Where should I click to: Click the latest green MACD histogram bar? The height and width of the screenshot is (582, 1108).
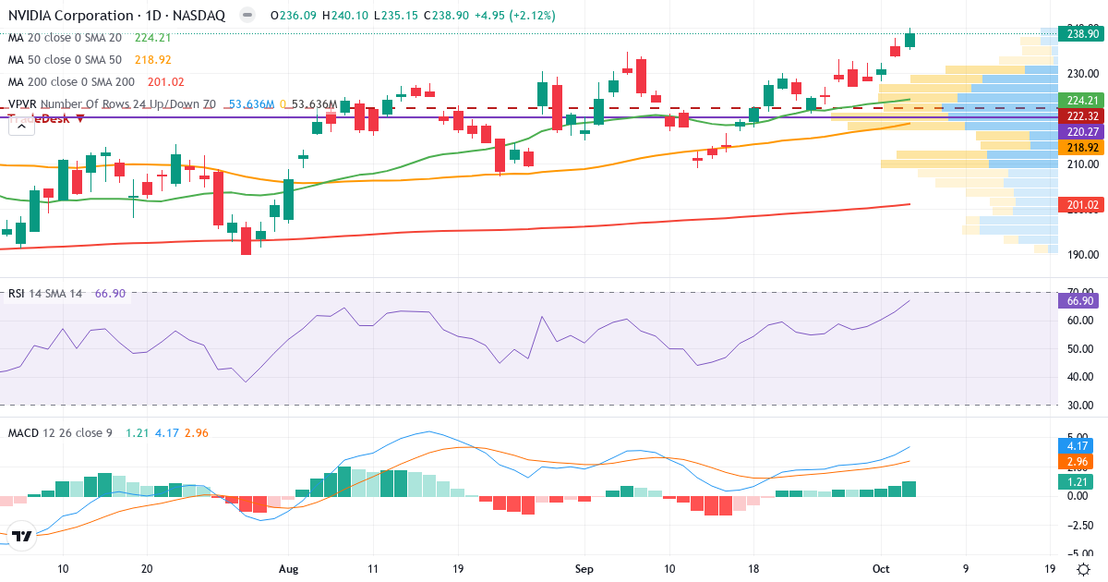(x=909, y=490)
